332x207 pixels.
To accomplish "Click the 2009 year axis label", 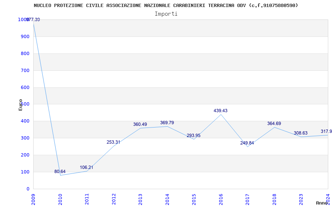I will coord(34,199).
